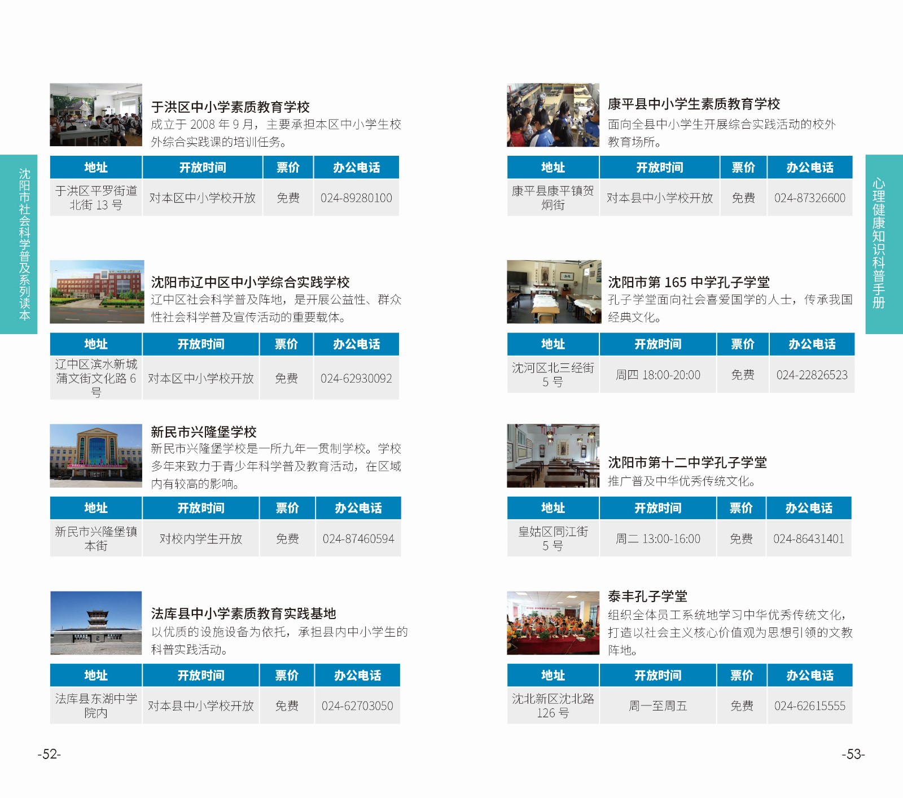Click address cell 沈北新区沈北路 126 号
The width and height of the screenshot is (903, 798).
pos(553,705)
